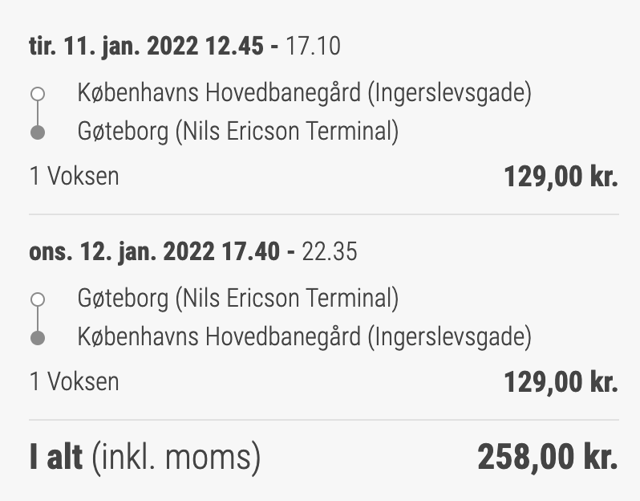Image resolution: width=640 pixels, height=501 pixels.
Task: Click the hollow departure circle of the first trip
Action: coord(38,94)
